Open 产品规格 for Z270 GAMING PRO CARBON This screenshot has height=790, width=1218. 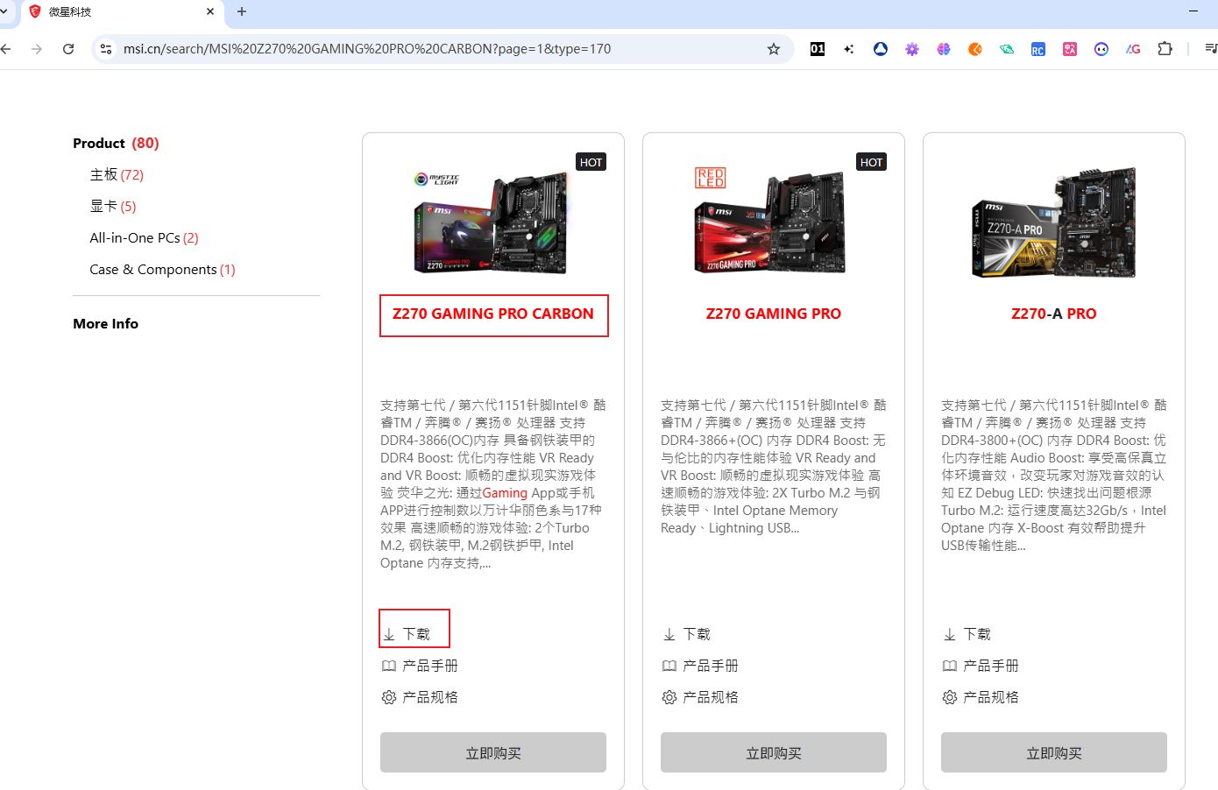tap(420, 697)
